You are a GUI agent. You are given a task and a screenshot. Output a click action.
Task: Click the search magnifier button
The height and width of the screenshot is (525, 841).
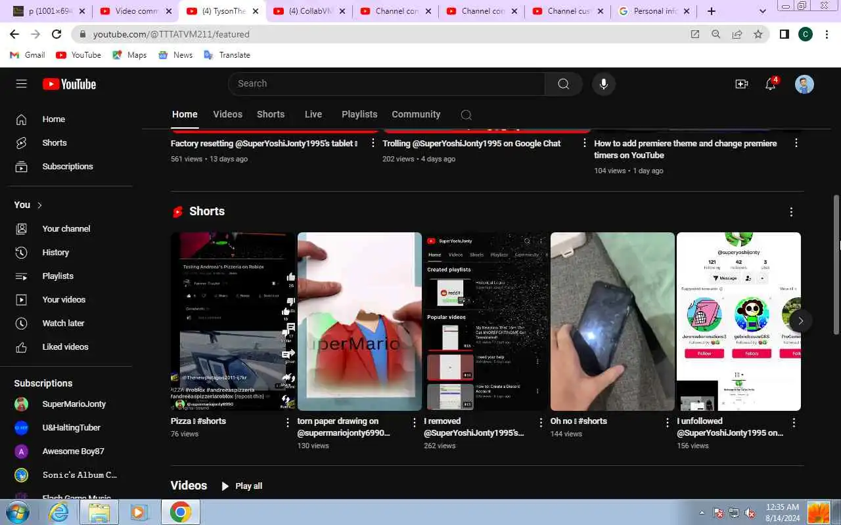coord(563,84)
